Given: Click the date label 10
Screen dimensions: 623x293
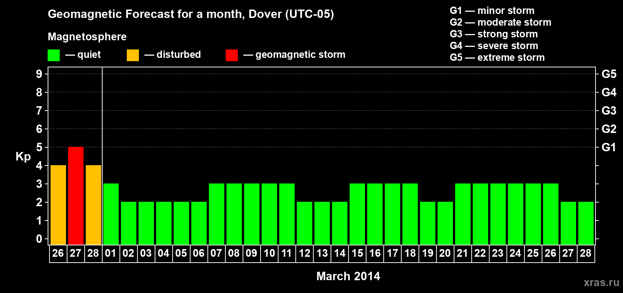Looking at the screenshot, I should [269, 253].
